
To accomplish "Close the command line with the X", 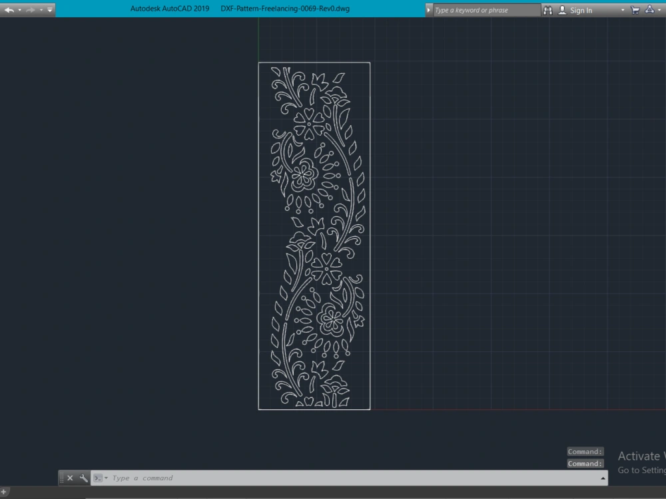I will pos(70,478).
